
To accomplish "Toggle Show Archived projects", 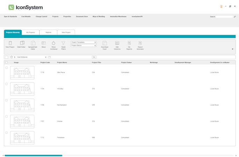I will (53, 43).
